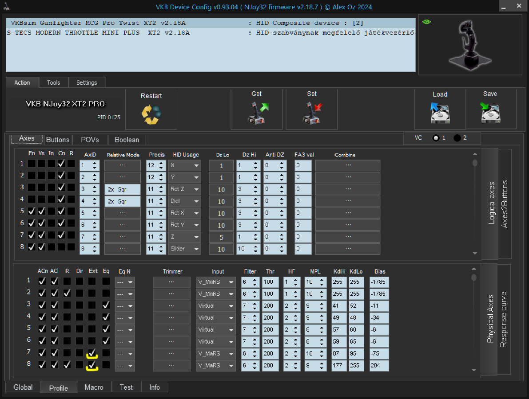Click the Restart recycle icon
This screenshot has width=529, height=399.
click(151, 114)
